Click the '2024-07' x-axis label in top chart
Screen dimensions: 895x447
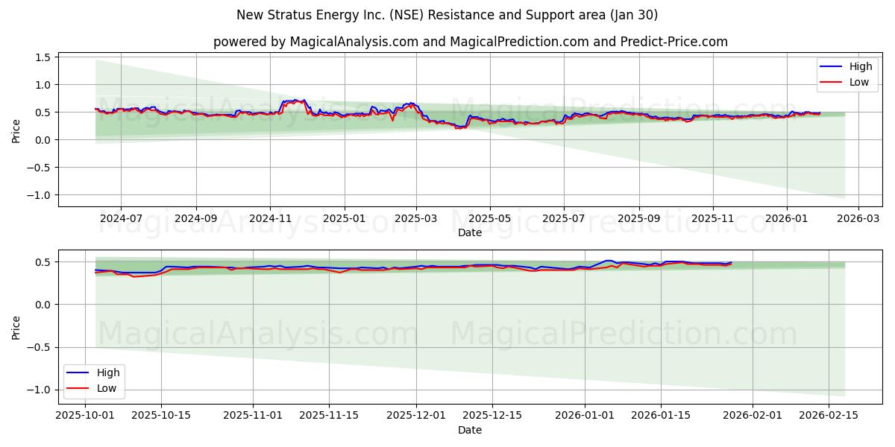click(x=121, y=219)
